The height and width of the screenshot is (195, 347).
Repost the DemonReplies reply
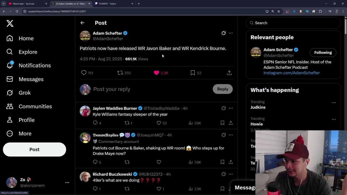point(127,162)
